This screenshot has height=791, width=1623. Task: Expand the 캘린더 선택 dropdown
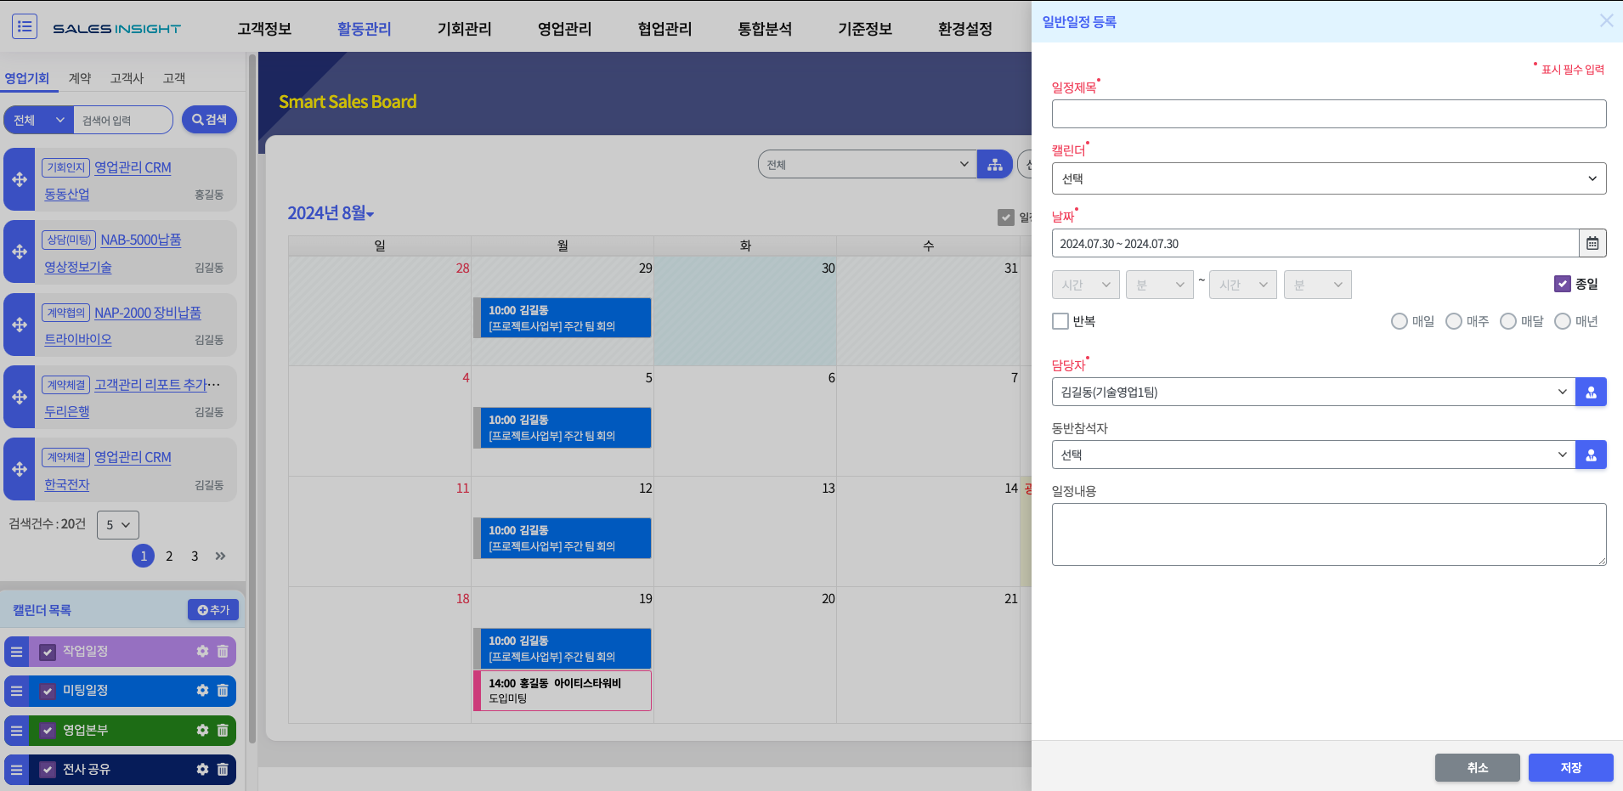point(1328,179)
